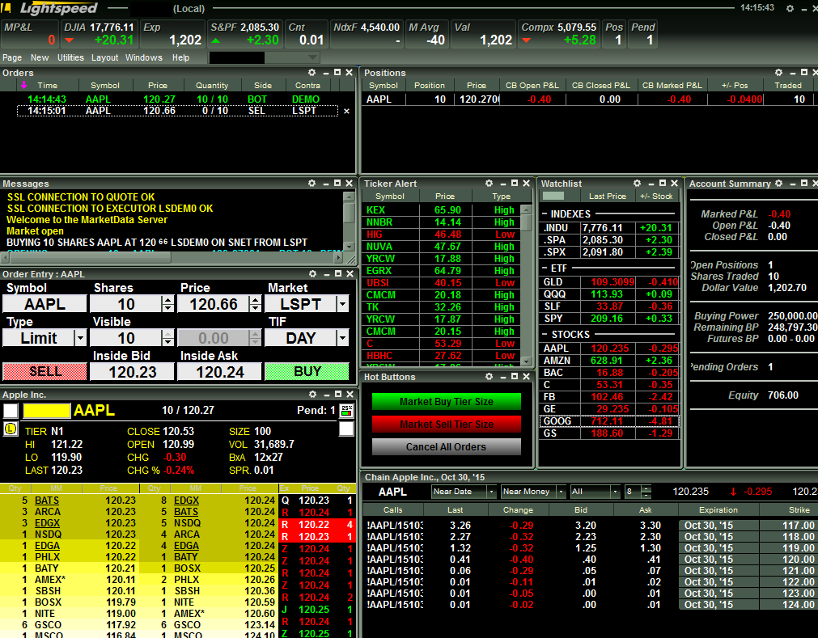
Task: Open the Market LSPT dropdown
Action: (342, 304)
